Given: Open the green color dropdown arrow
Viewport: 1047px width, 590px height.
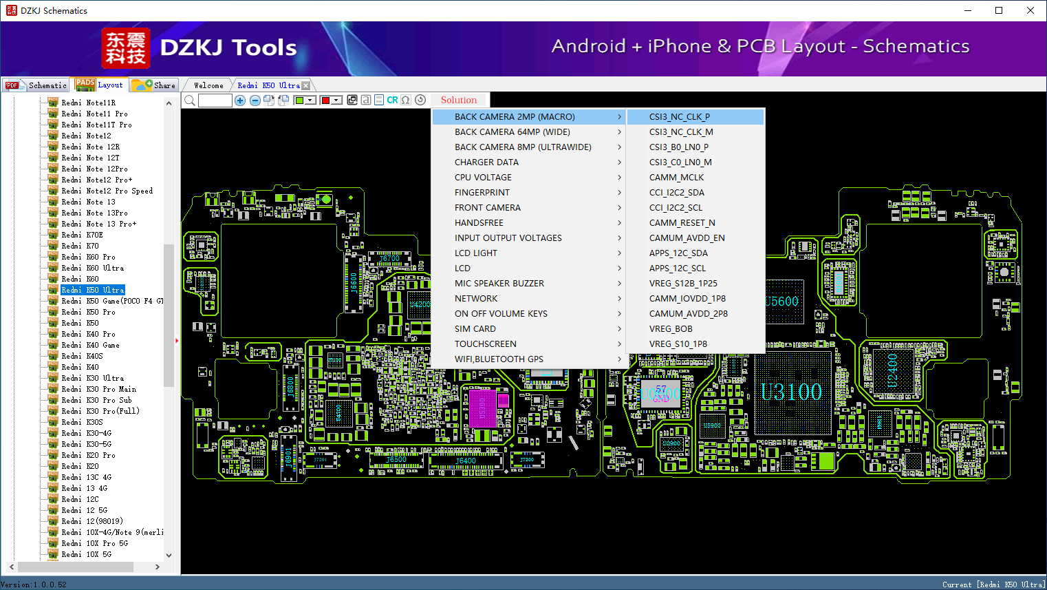Looking at the screenshot, I should 311,101.
